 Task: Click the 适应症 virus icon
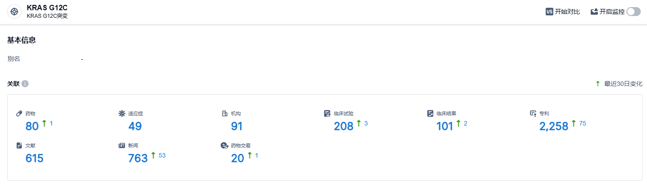point(122,113)
